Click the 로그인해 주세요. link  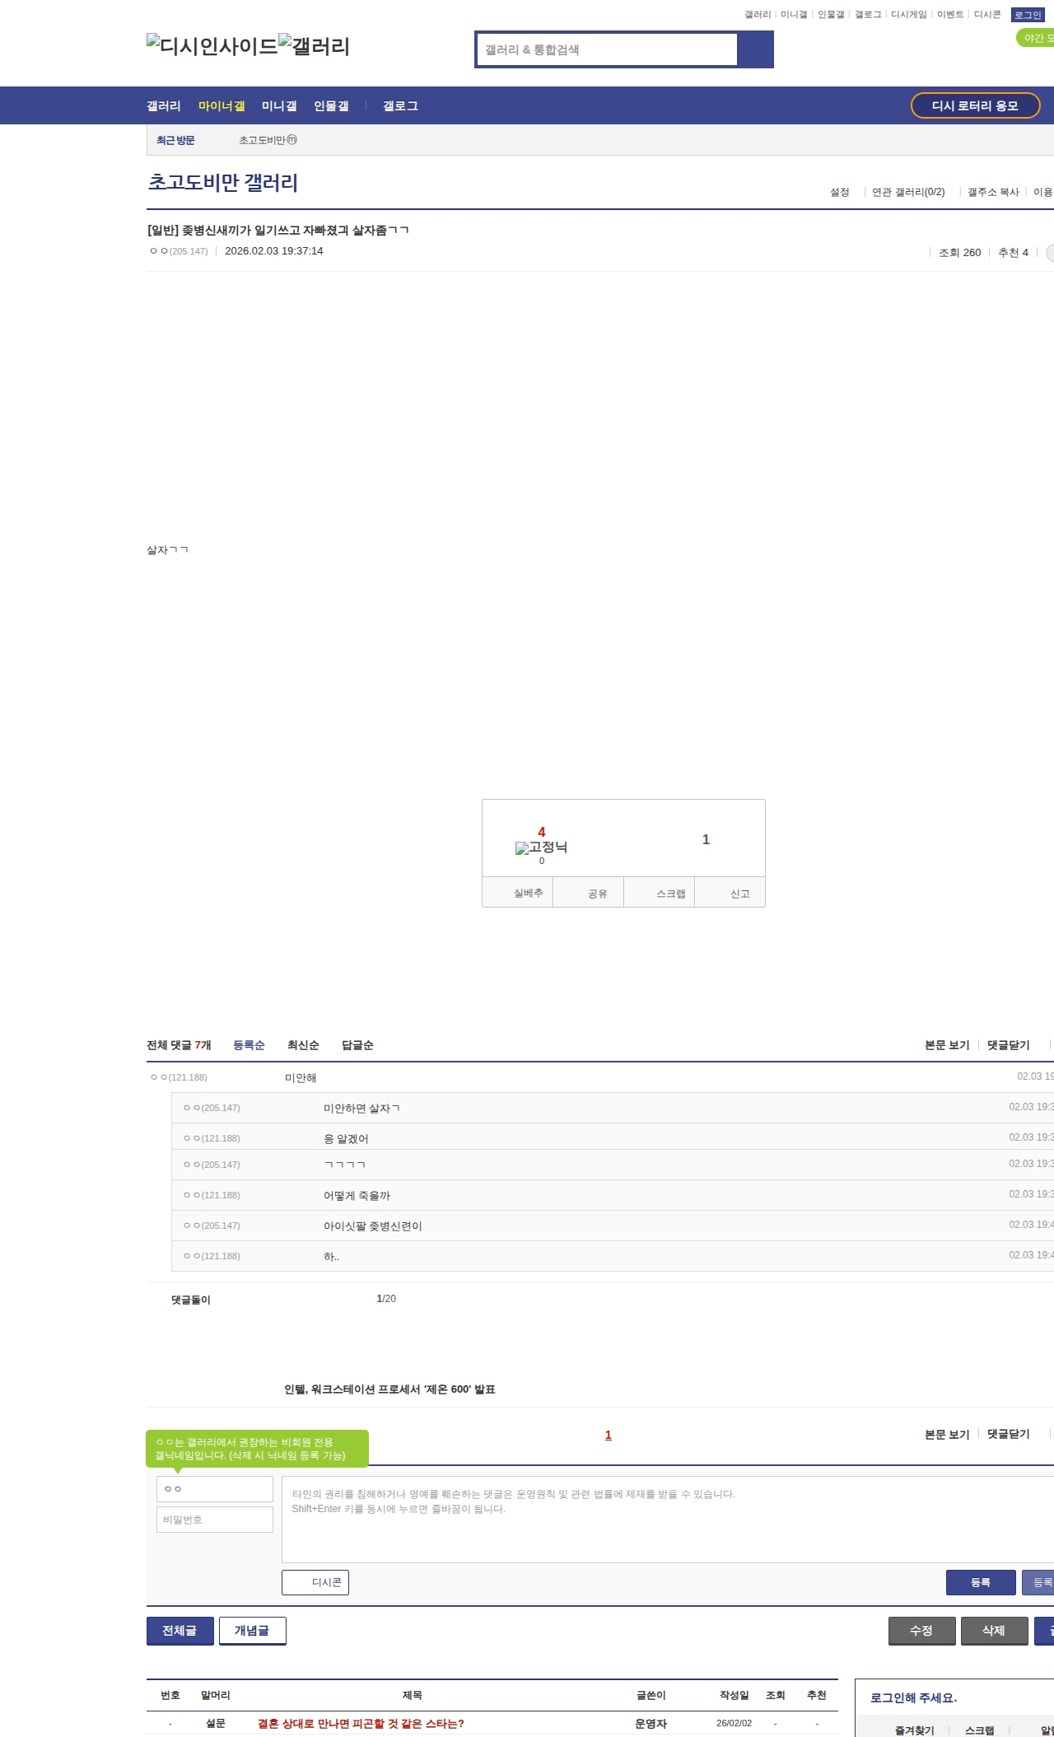tap(913, 1697)
